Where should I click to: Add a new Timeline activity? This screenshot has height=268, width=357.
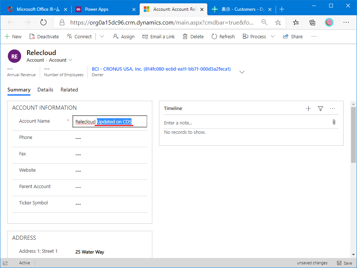click(308, 109)
